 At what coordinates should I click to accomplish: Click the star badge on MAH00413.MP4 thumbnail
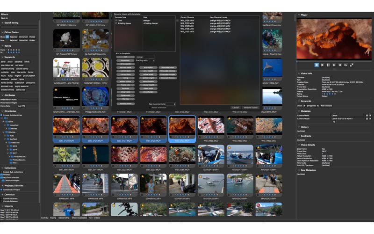201,147
